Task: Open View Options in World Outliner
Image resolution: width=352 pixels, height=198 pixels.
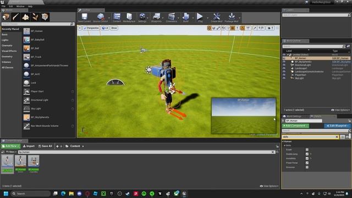Action: pyautogui.click(x=340, y=110)
